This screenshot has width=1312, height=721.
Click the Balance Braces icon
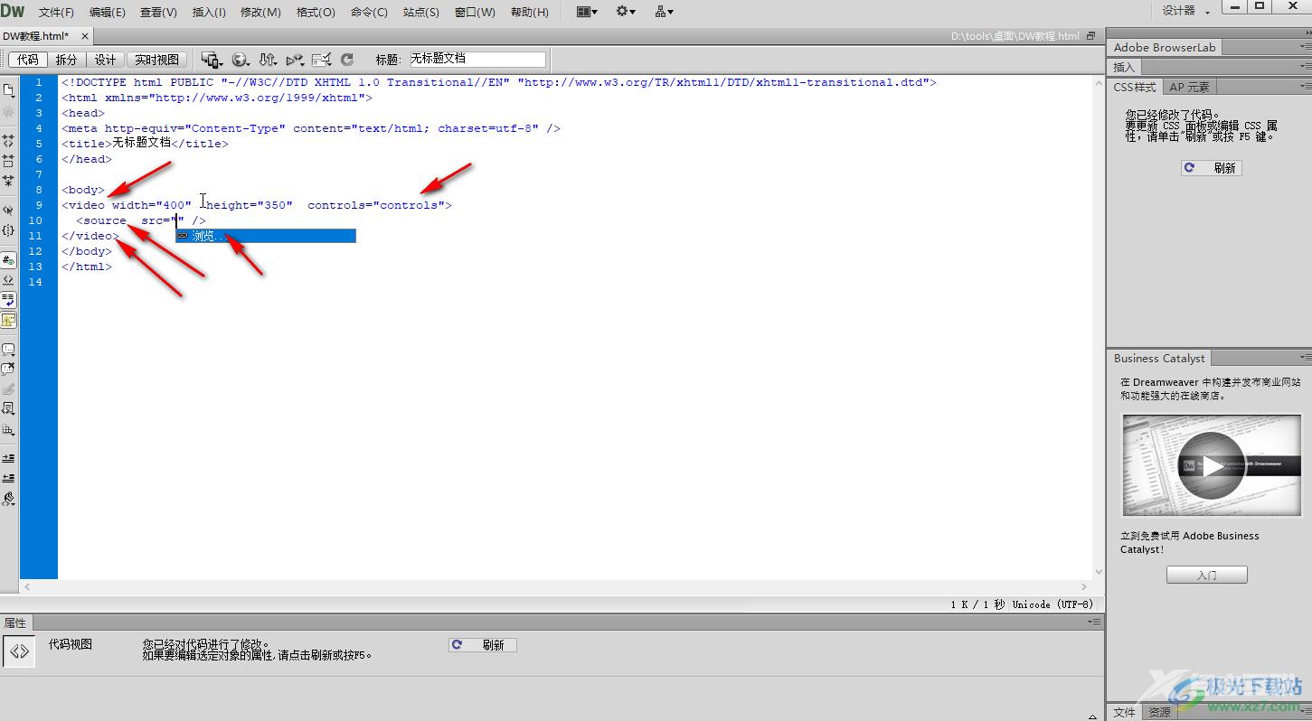click(8, 230)
